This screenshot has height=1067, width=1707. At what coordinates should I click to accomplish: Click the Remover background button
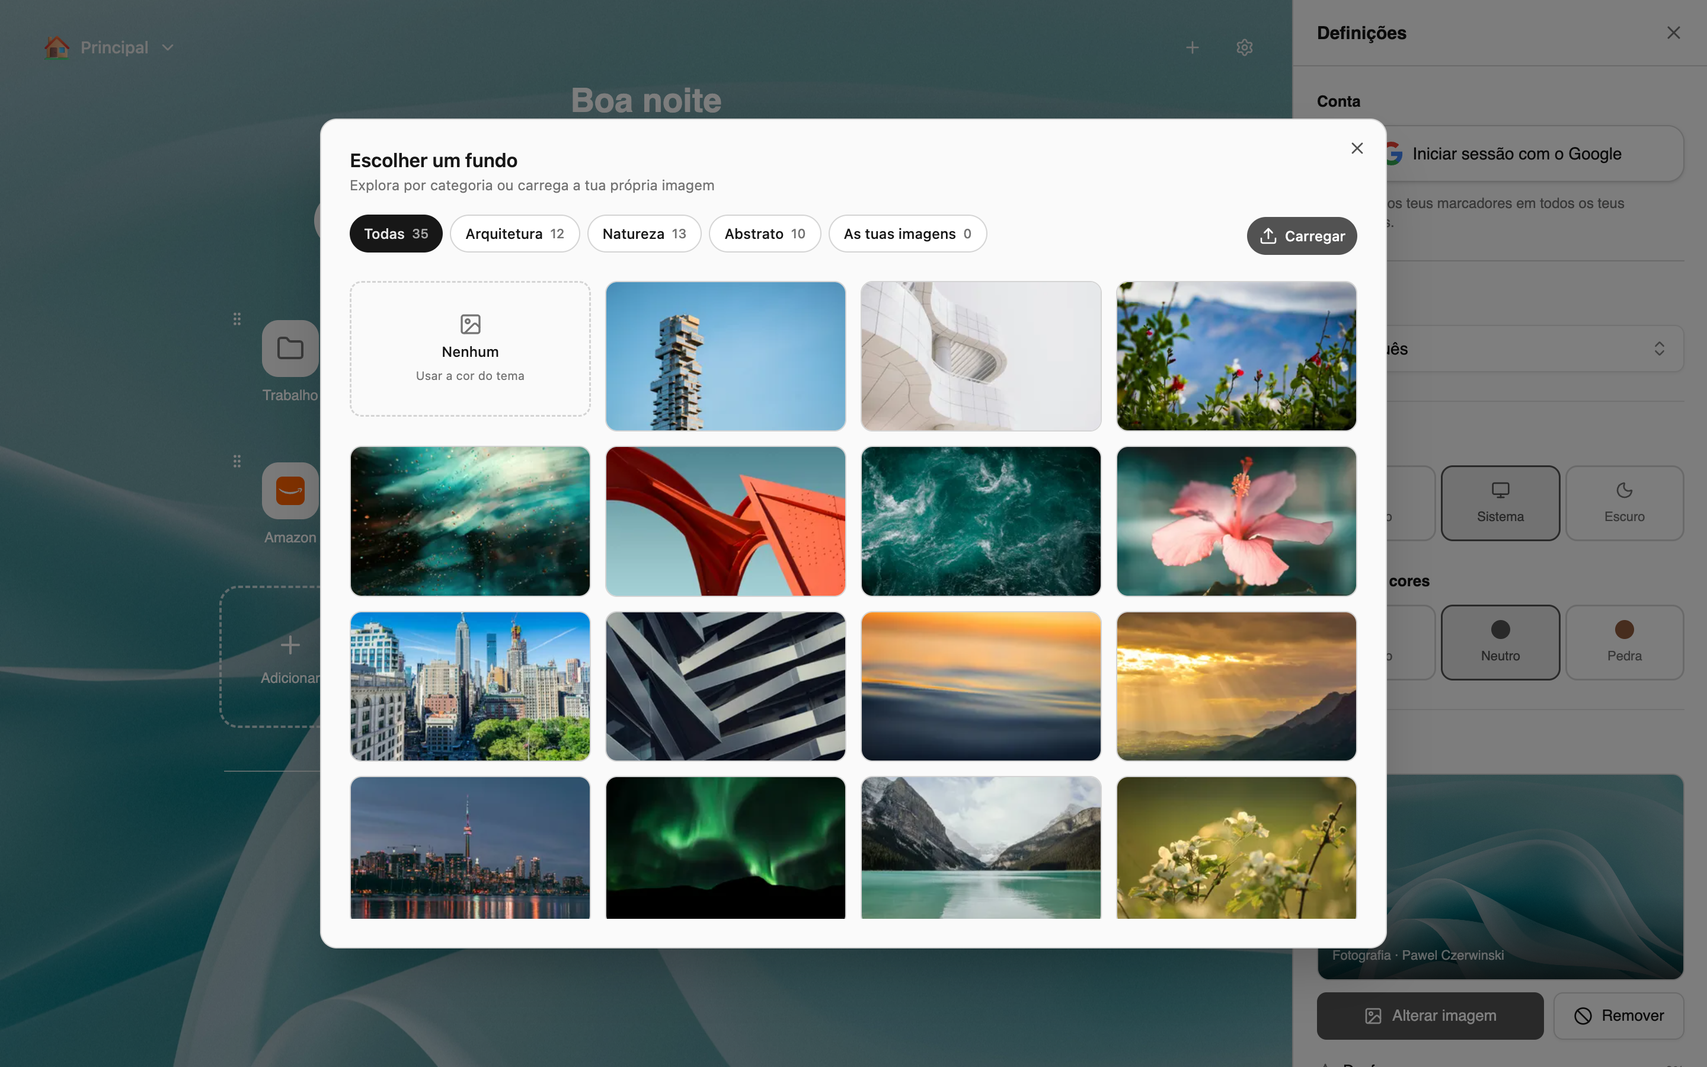point(1618,1015)
